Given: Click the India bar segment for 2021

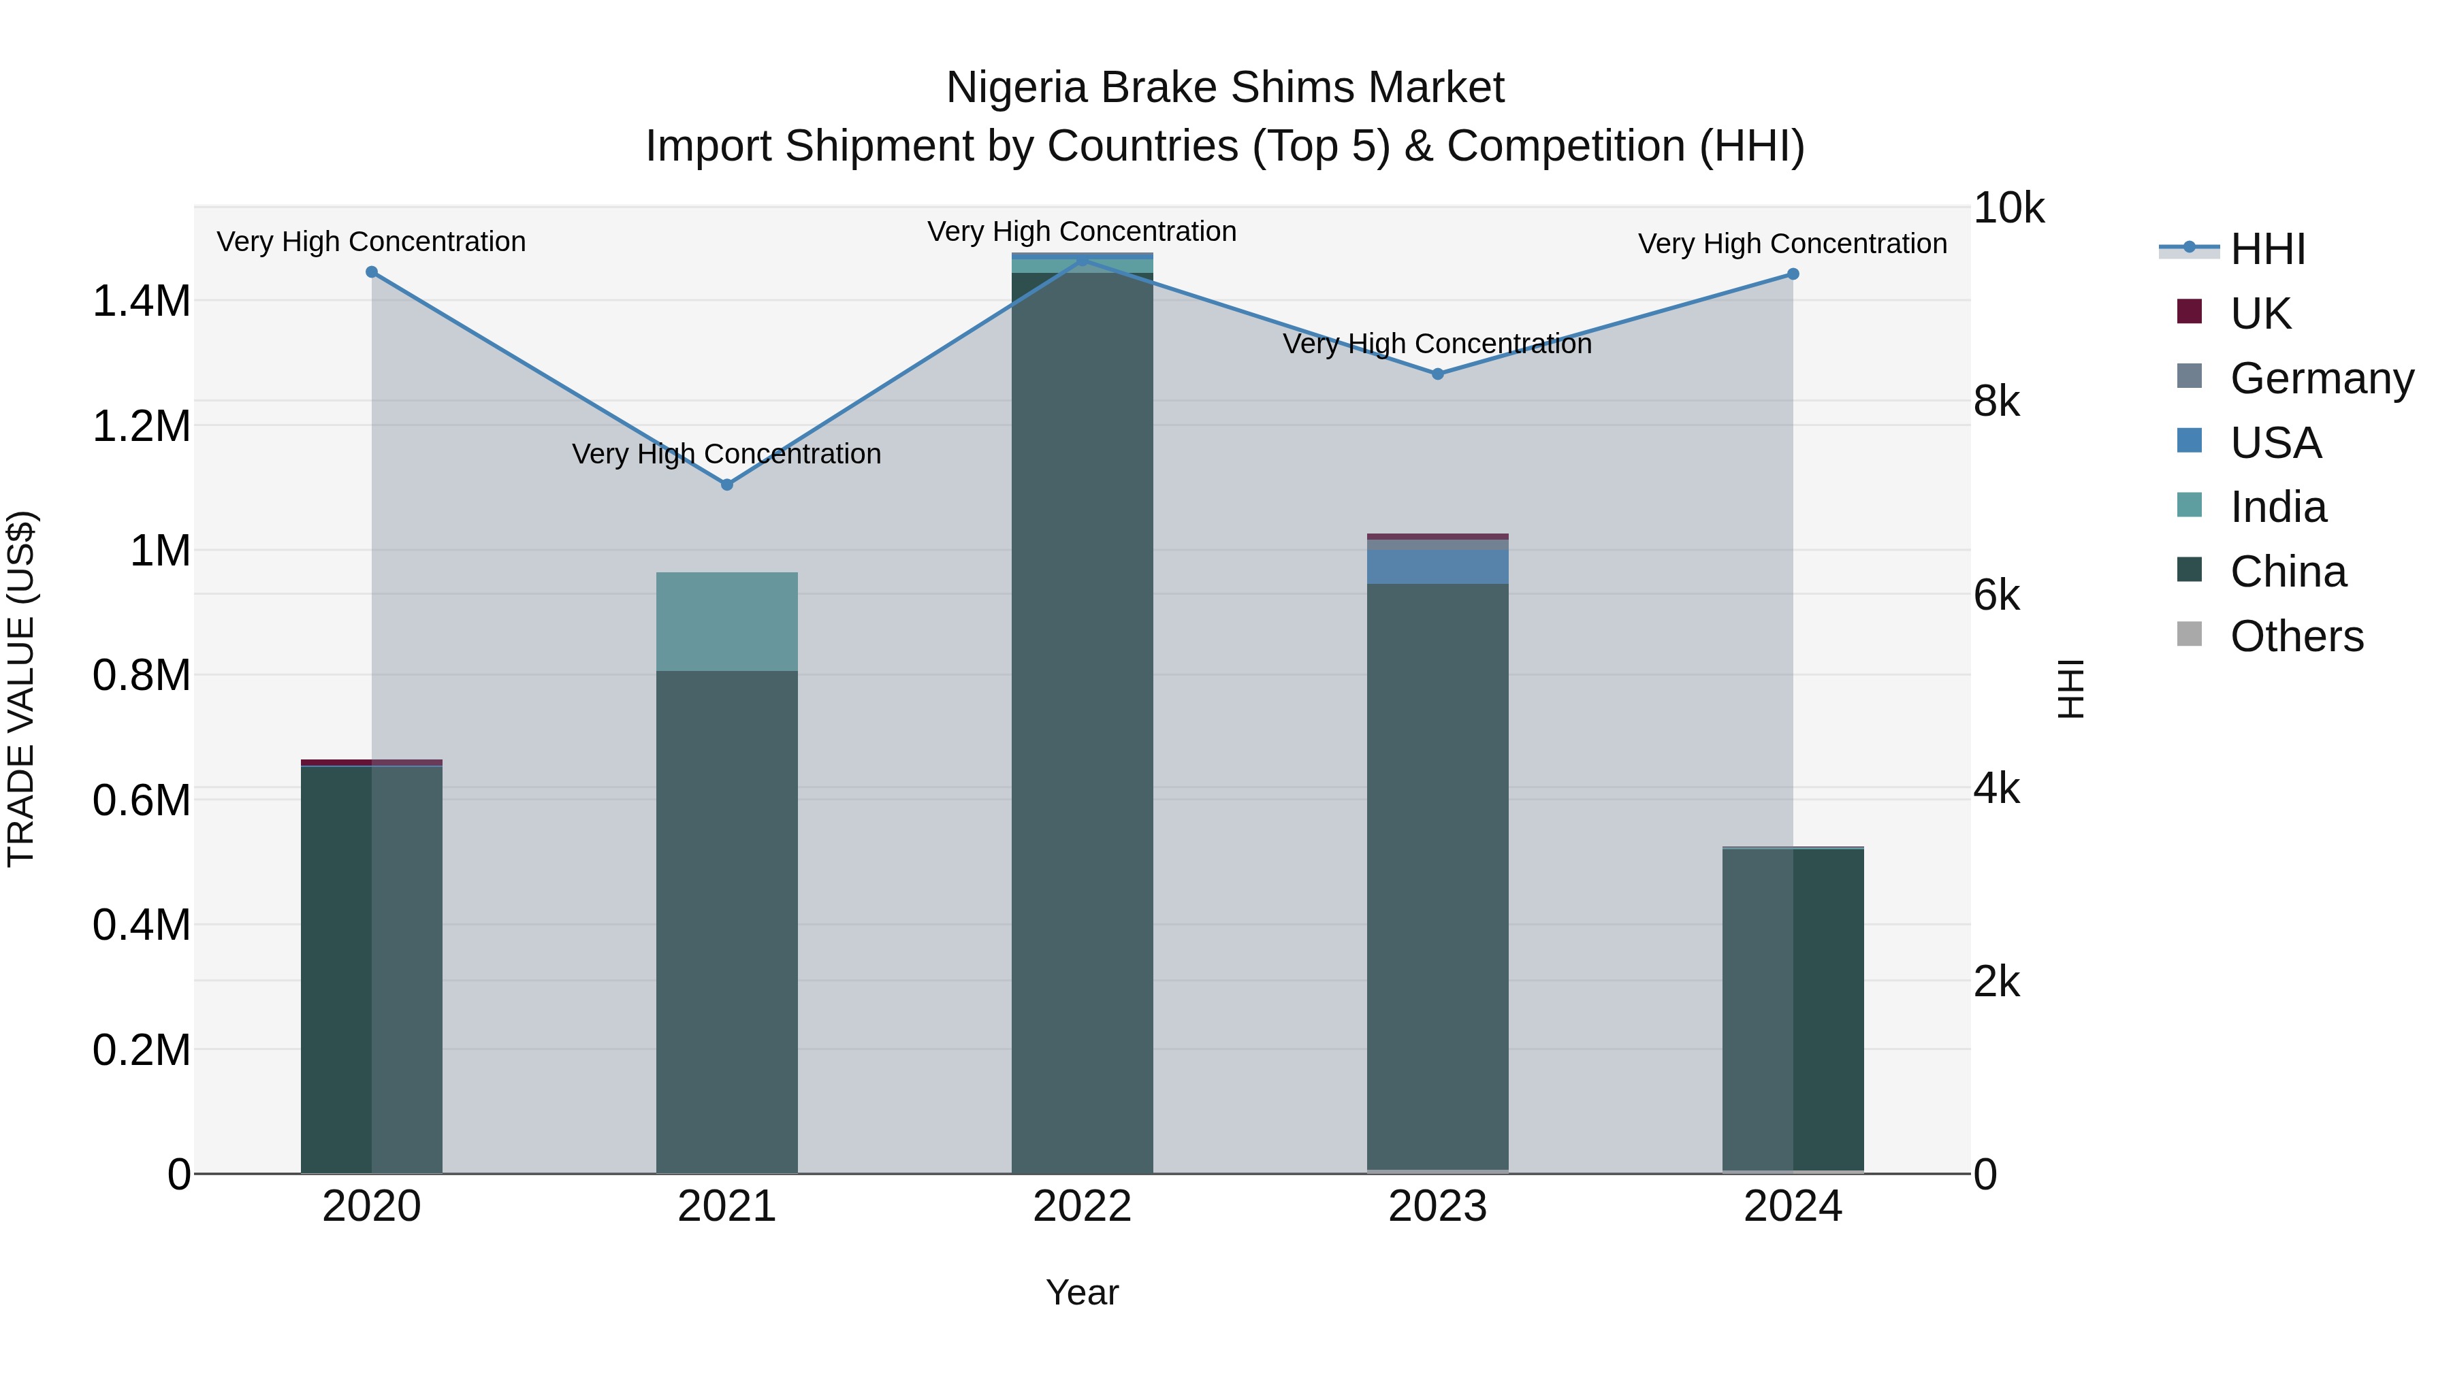Looking at the screenshot, I should coord(727,622).
